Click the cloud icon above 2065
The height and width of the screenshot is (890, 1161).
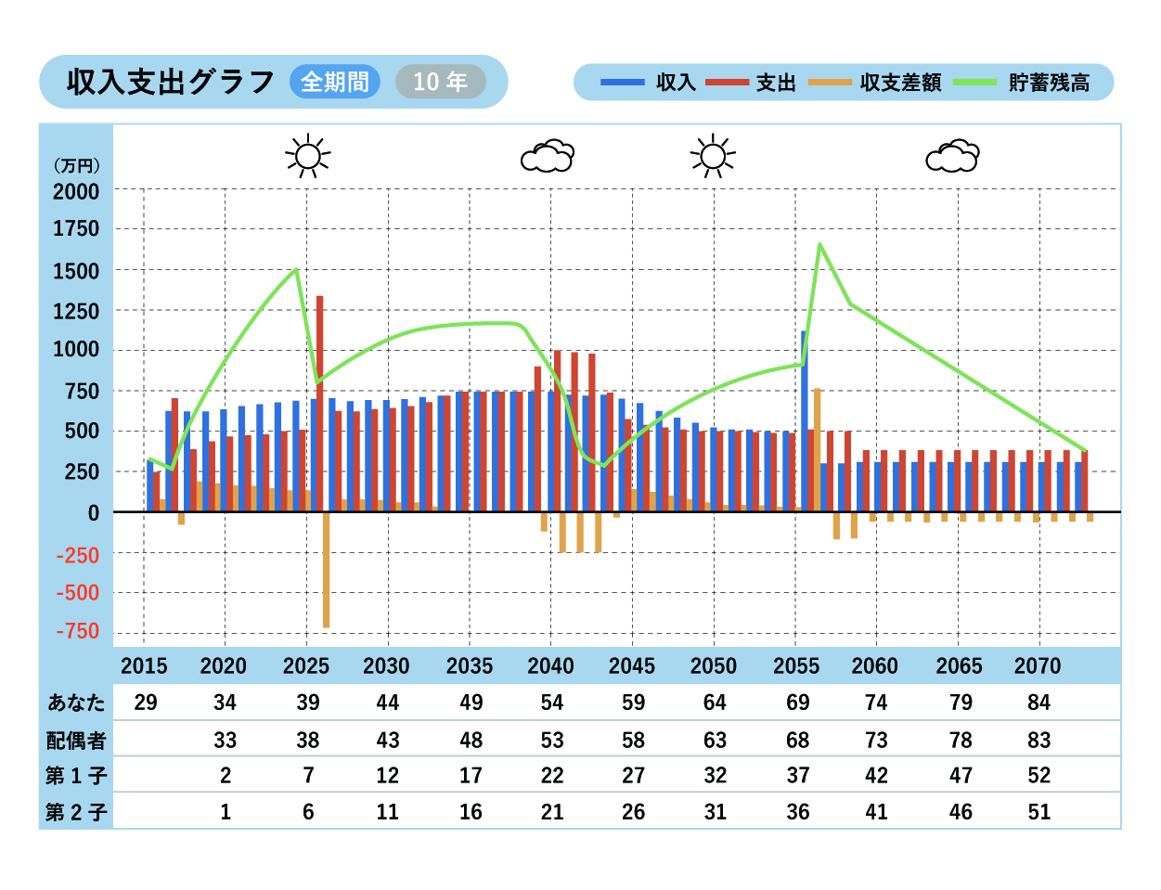tap(953, 156)
